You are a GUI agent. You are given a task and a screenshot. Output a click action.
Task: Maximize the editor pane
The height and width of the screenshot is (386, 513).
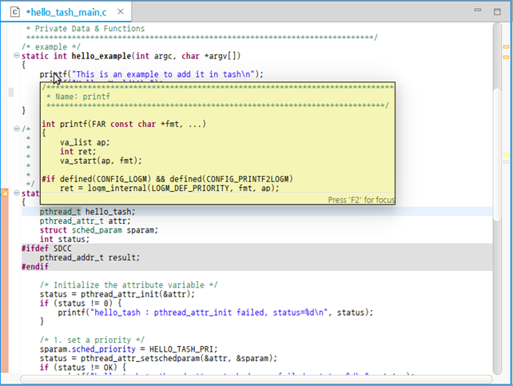[x=495, y=11]
